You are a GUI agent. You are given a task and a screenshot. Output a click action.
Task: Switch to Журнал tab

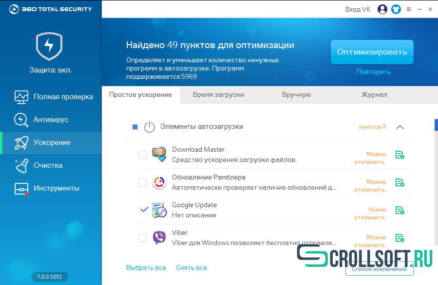click(374, 95)
